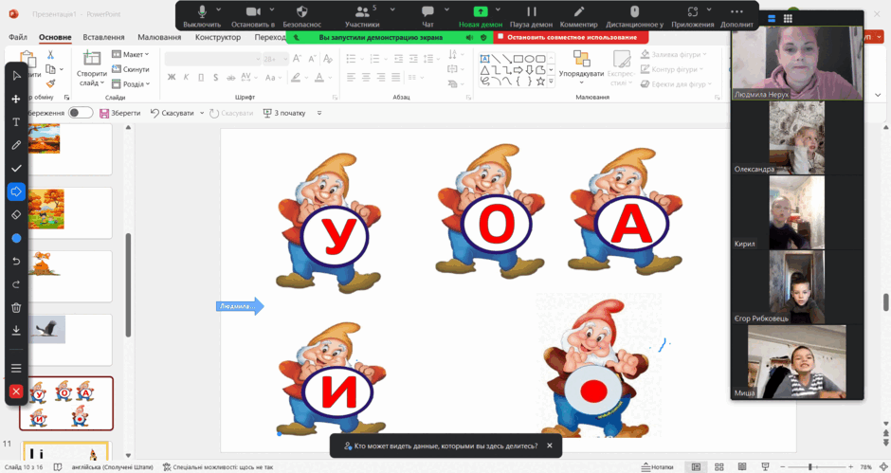Switch to the Вставлення ribbon tab

[x=103, y=37]
